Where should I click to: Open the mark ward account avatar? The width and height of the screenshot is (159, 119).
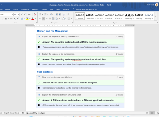click(156, 5)
